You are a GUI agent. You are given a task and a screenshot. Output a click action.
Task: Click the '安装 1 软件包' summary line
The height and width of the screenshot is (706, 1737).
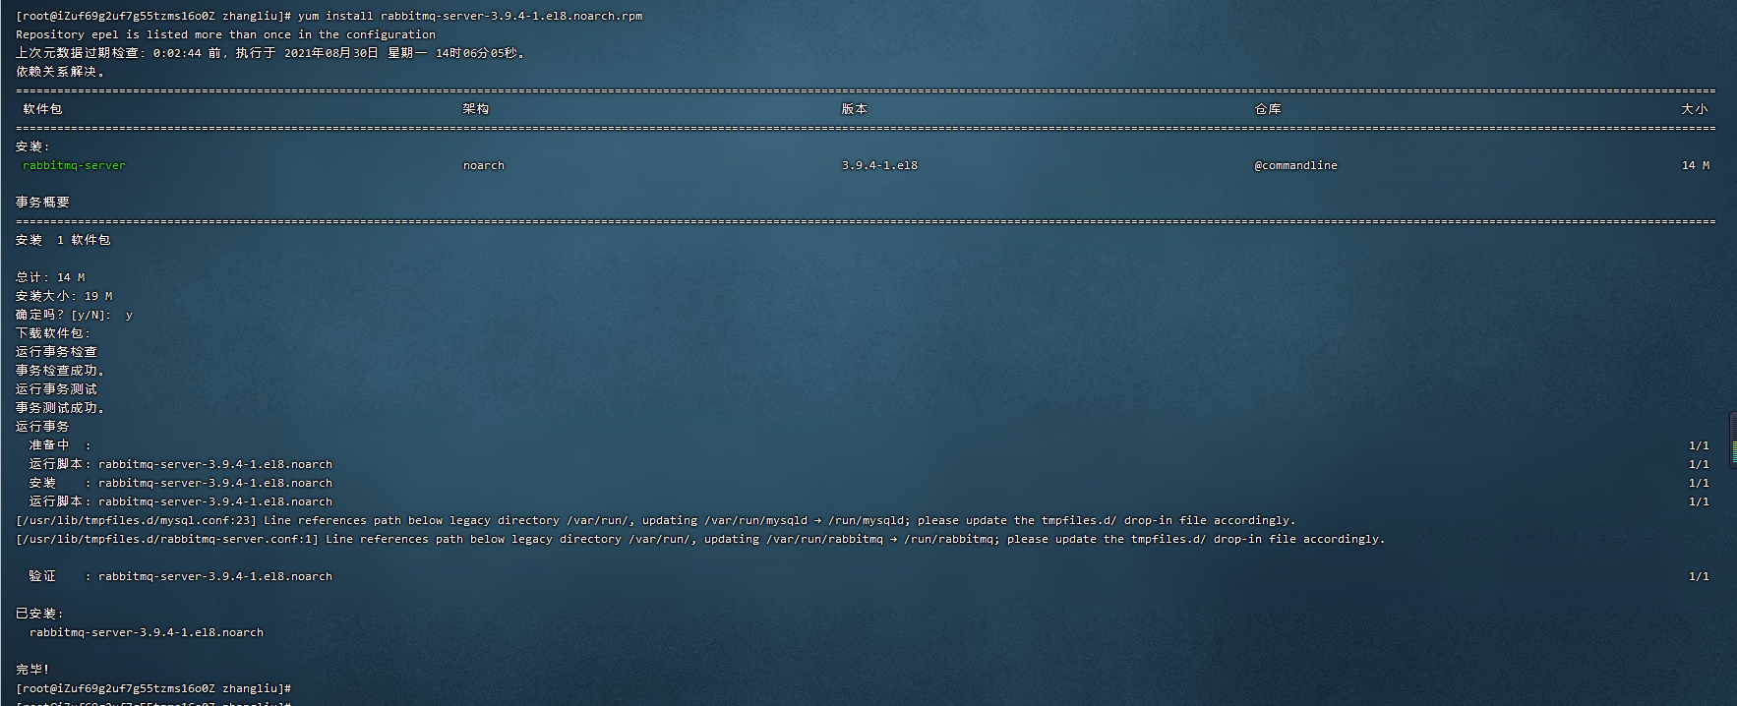pyautogui.click(x=63, y=240)
